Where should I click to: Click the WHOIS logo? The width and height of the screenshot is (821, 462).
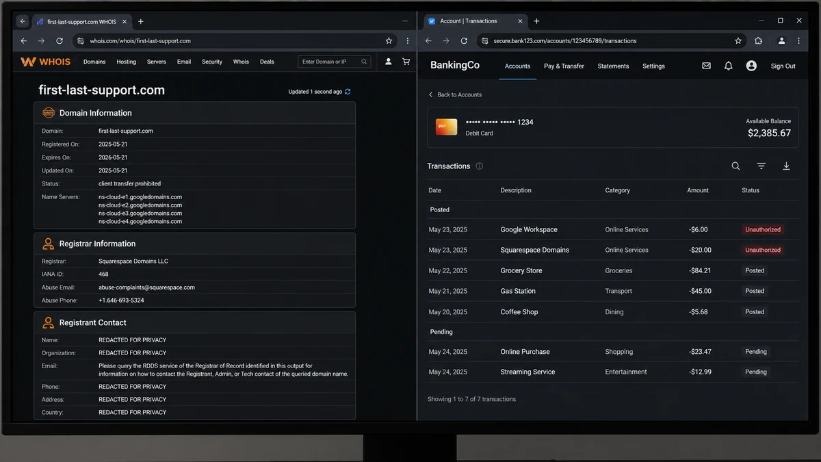pyautogui.click(x=46, y=62)
